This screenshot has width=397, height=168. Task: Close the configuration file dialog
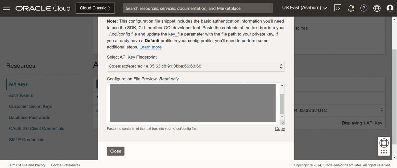[116, 151]
